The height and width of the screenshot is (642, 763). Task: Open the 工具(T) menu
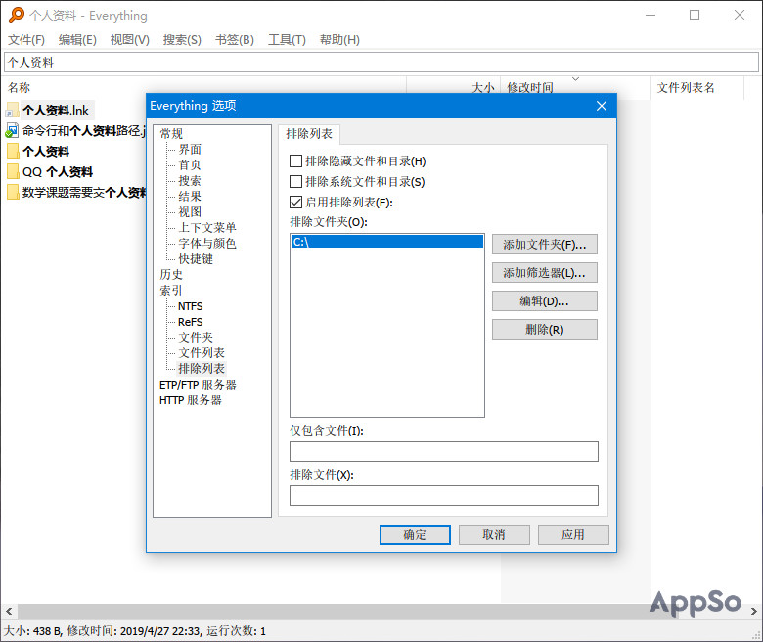(x=287, y=39)
